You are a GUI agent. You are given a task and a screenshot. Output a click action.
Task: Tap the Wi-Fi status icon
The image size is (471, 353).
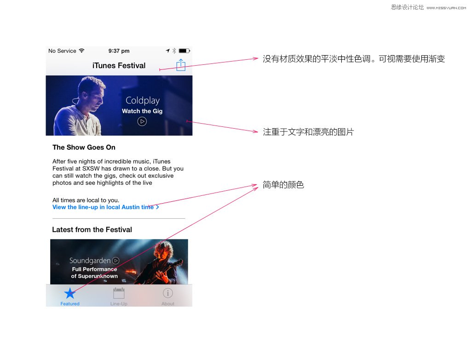tap(82, 51)
